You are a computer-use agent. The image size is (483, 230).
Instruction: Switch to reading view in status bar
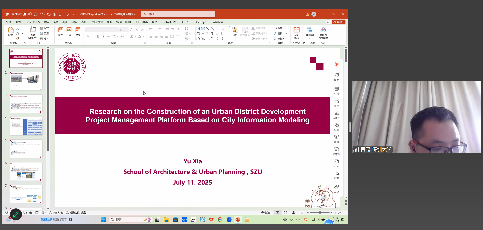pyautogui.click(x=294, y=213)
